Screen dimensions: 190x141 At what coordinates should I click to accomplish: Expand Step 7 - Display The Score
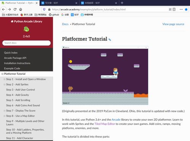click(x=5, y=111)
